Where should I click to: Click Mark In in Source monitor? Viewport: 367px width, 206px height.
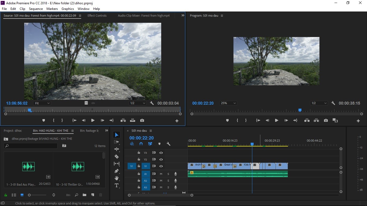tap(53, 121)
